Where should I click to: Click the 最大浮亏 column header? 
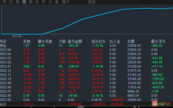pos(158,41)
